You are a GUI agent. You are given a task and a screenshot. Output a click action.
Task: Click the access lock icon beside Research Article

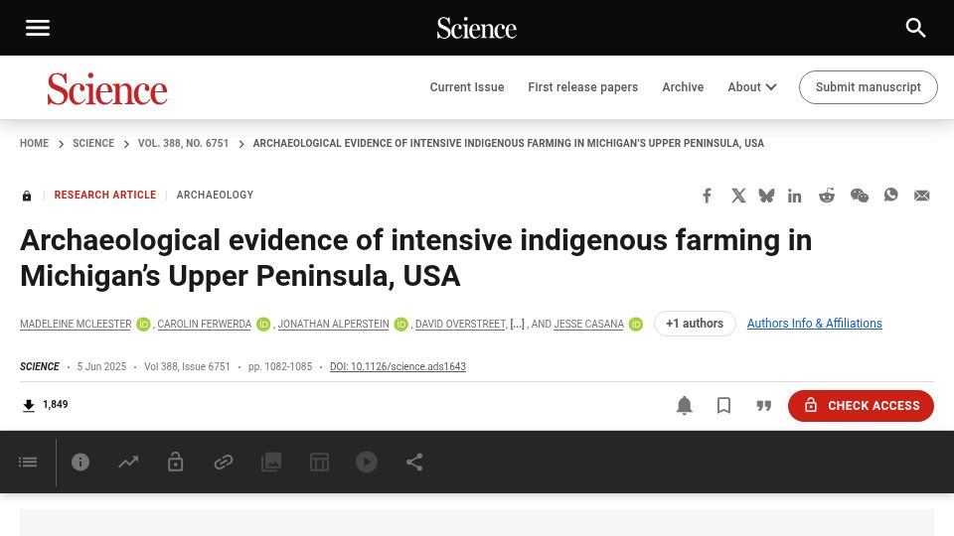pyautogui.click(x=27, y=196)
